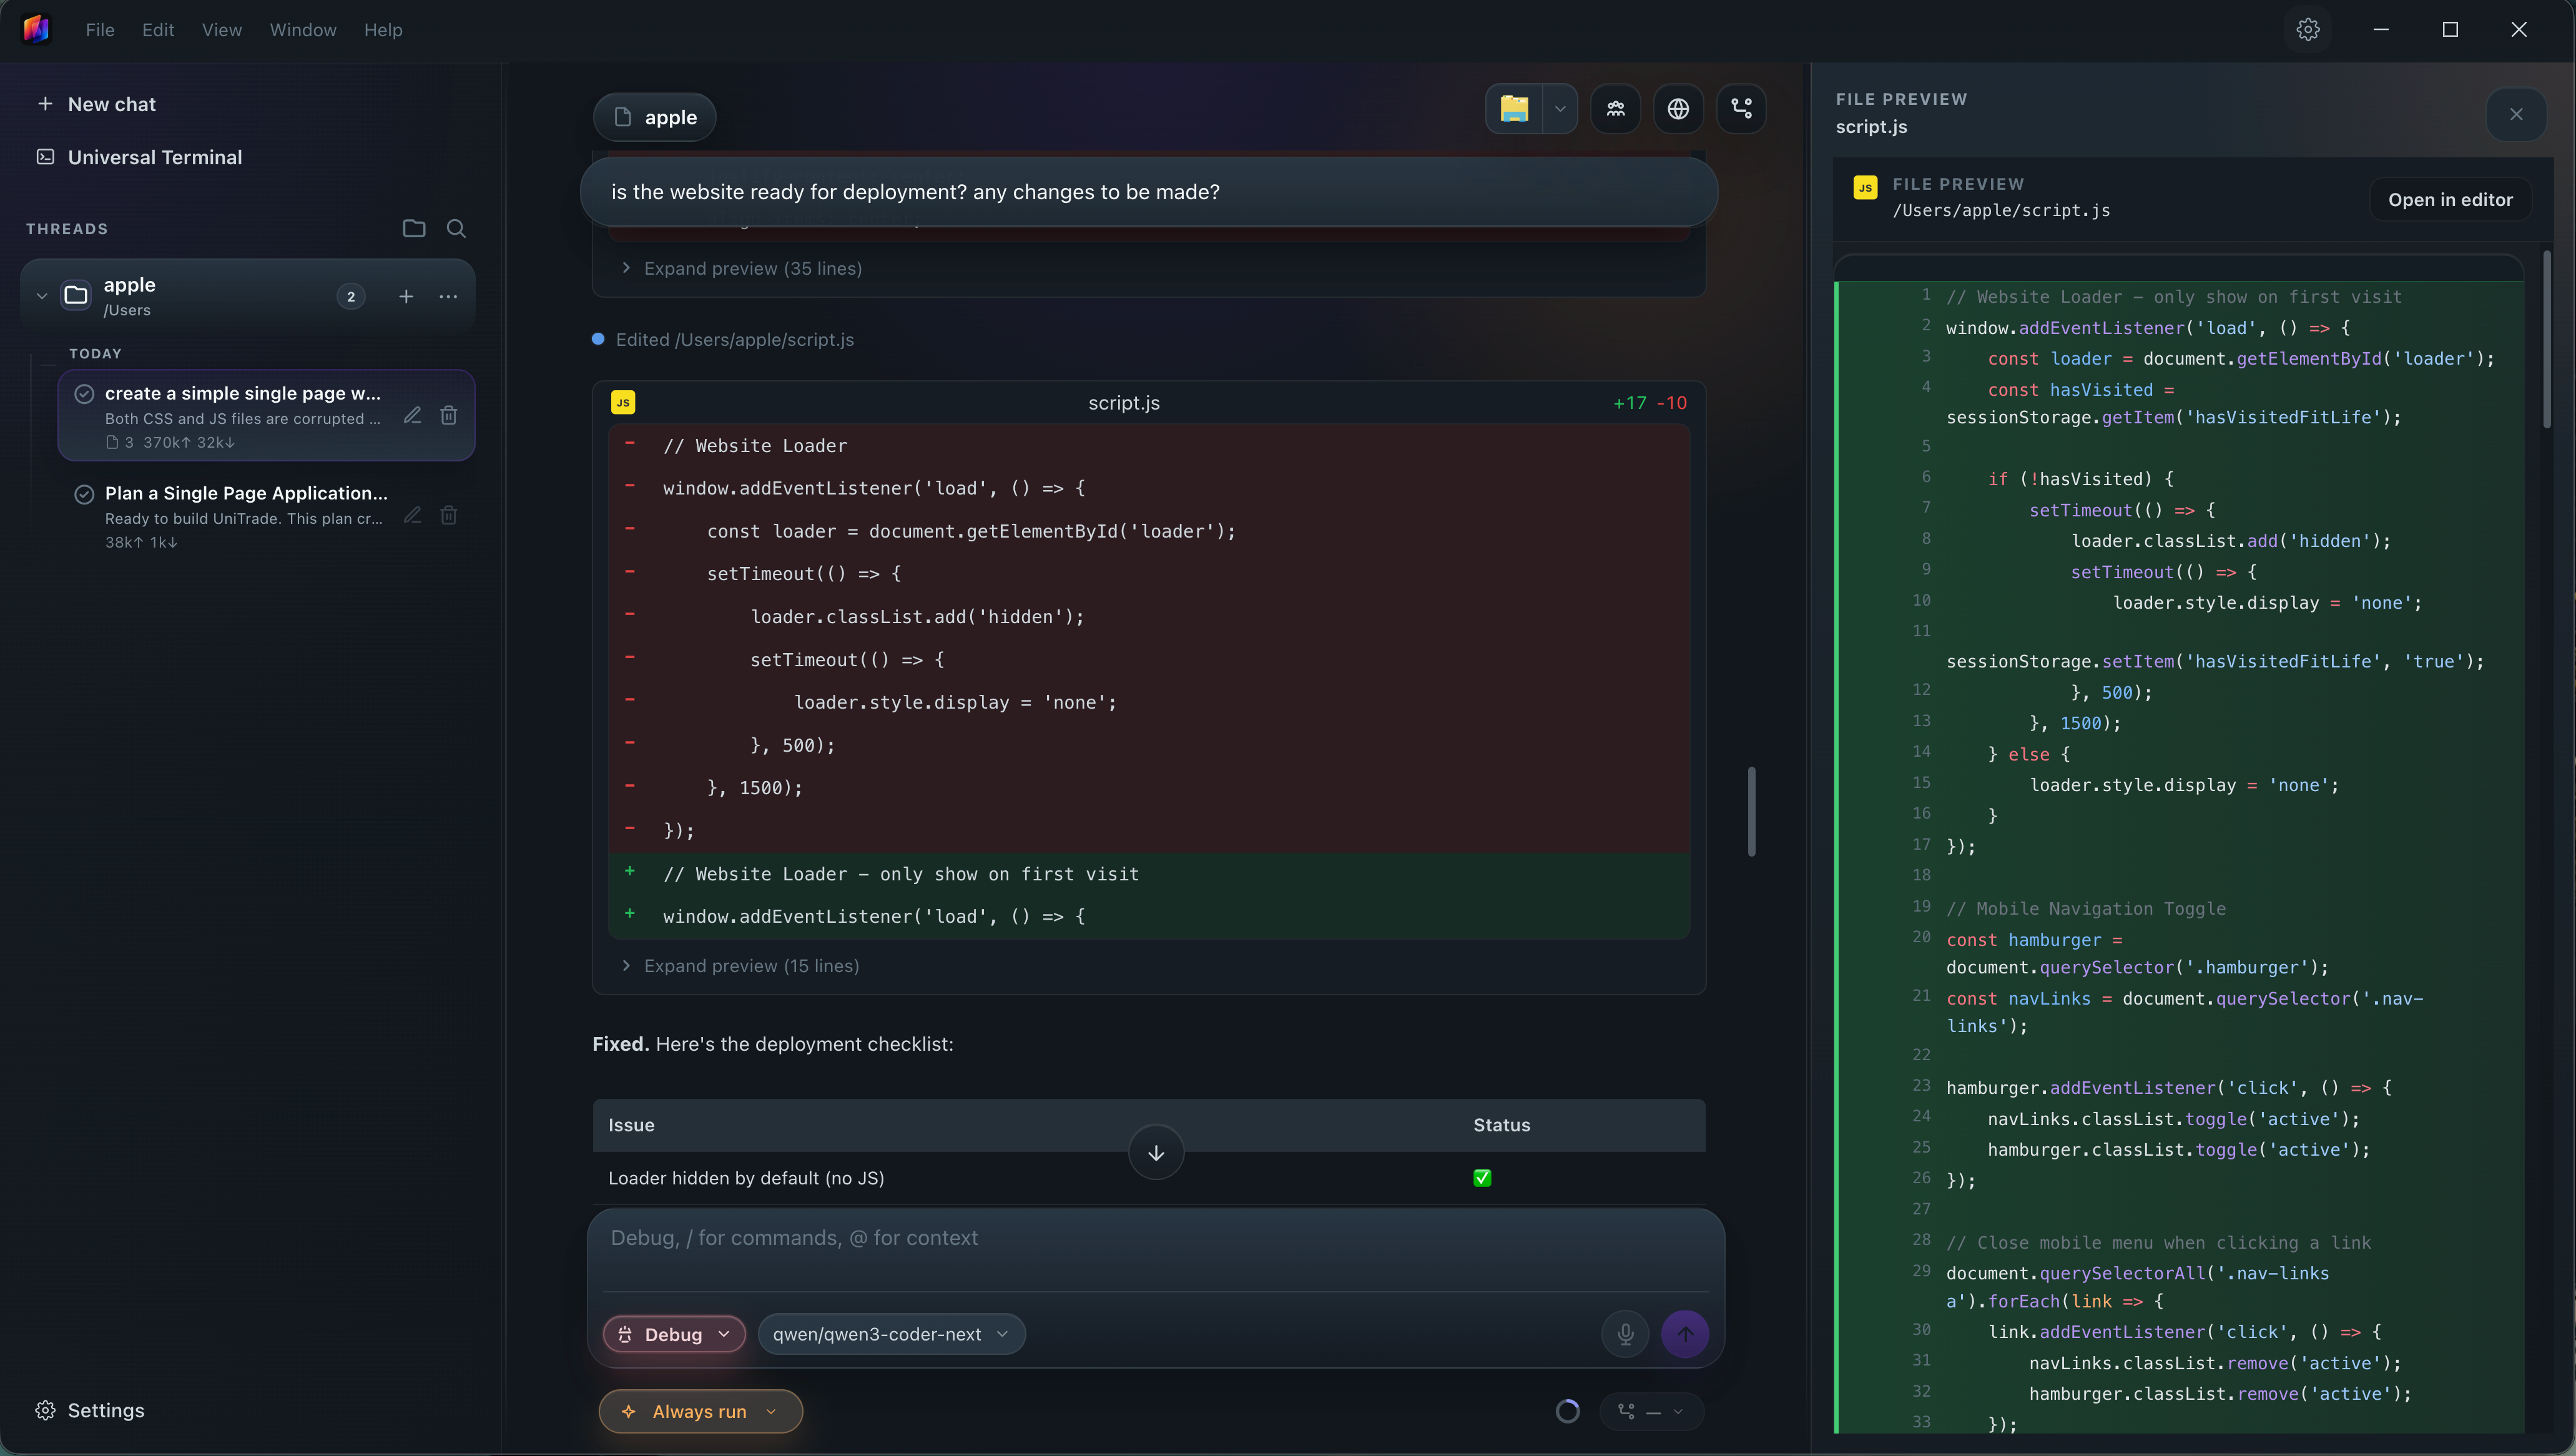
Task: Open the Always run dropdown
Action: tap(701, 1411)
